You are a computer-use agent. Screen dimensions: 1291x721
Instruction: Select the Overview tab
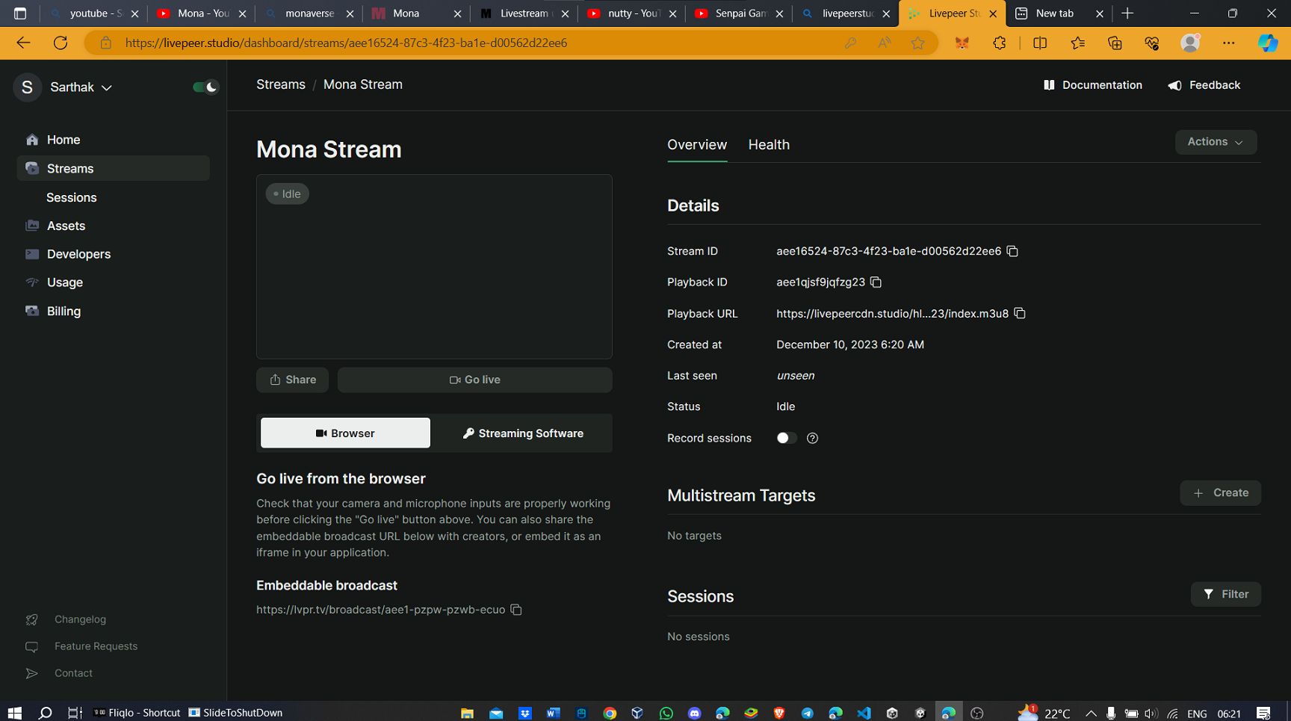[x=697, y=145]
